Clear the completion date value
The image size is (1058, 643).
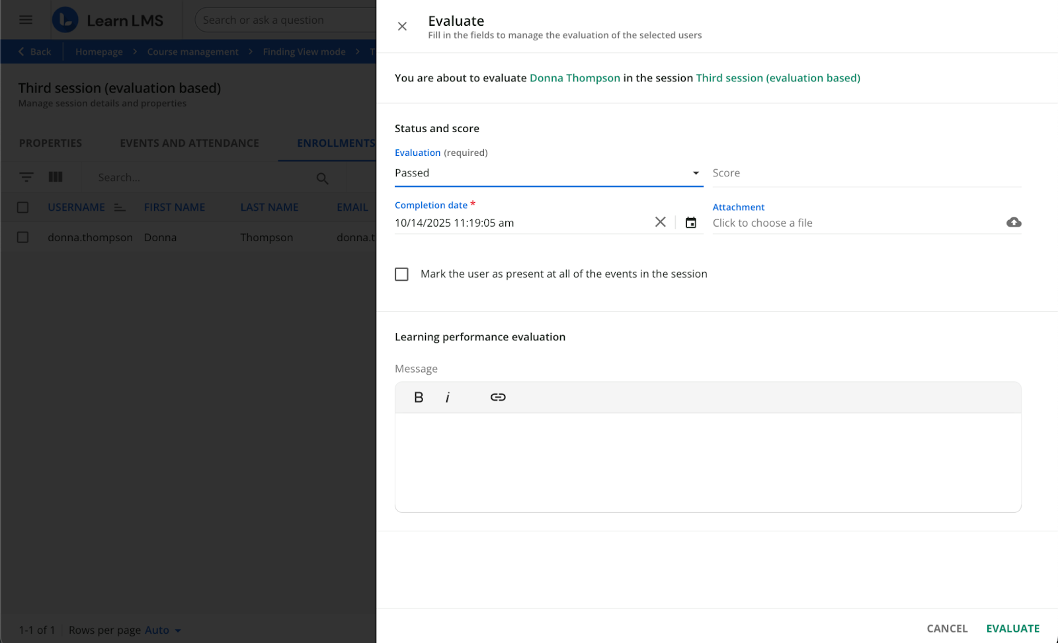click(660, 222)
